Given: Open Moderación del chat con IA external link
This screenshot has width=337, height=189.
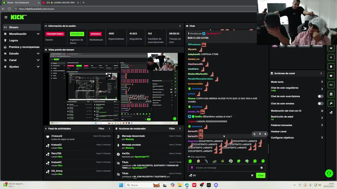Looking at the screenshot, I should coord(322,111).
